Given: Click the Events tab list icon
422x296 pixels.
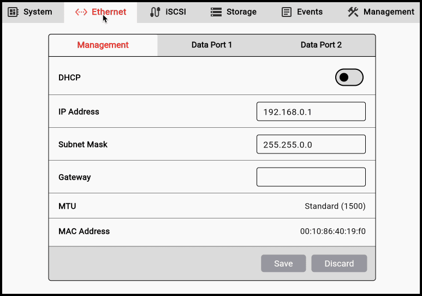Looking at the screenshot, I should (x=287, y=11).
